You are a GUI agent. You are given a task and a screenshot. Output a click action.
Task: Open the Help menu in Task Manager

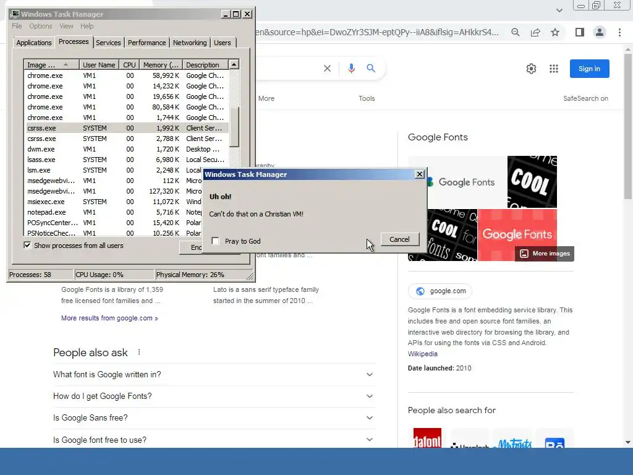click(87, 26)
